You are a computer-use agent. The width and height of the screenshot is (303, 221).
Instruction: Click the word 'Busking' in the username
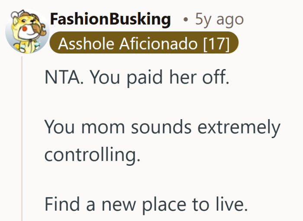141,19
